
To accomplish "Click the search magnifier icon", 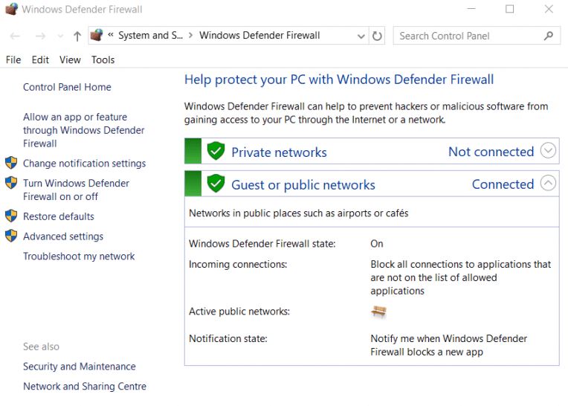I will [x=549, y=36].
